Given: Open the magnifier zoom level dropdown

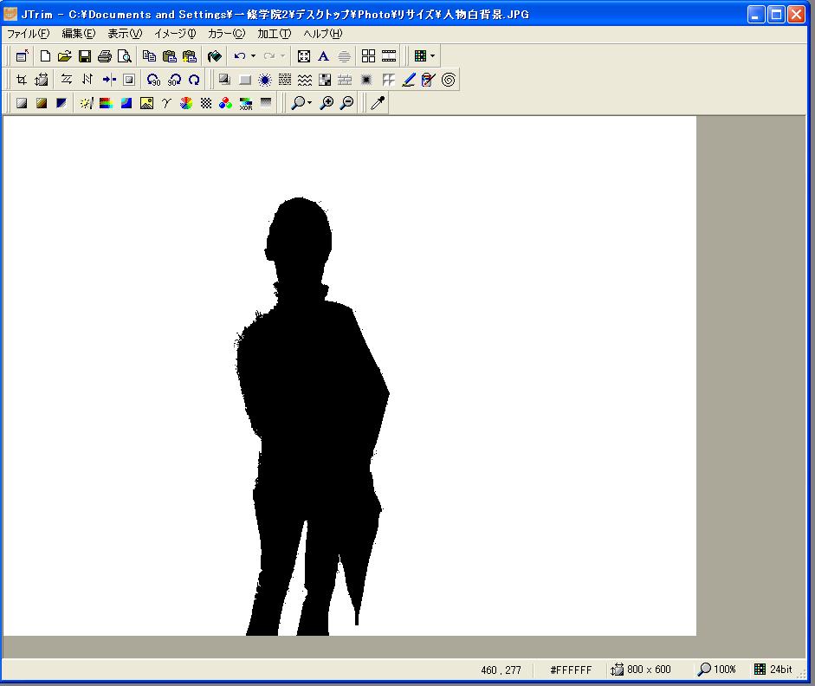Looking at the screenshot, I should click(x=309, y=103).
